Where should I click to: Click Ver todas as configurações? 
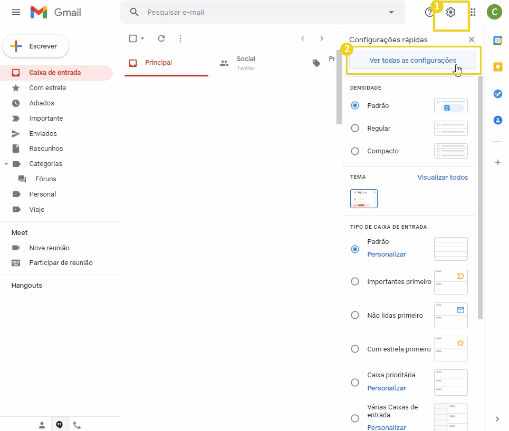coord(413,60)
